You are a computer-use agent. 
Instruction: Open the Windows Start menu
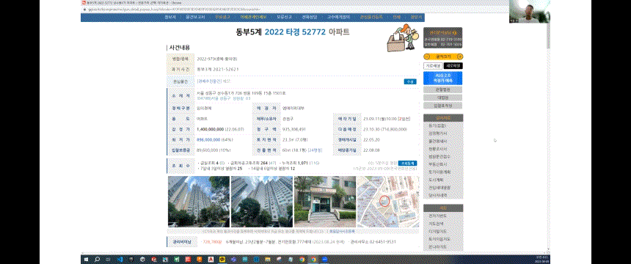pyautogui.click(x=86, y=260)
